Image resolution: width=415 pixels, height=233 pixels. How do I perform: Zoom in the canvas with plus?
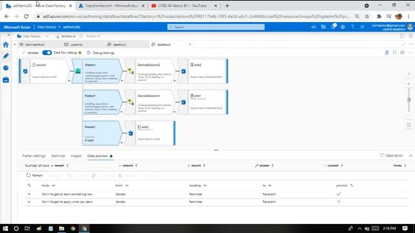[409, 83]
